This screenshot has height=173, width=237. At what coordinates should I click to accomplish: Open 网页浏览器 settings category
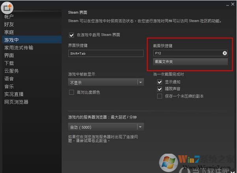click(16, 102)
